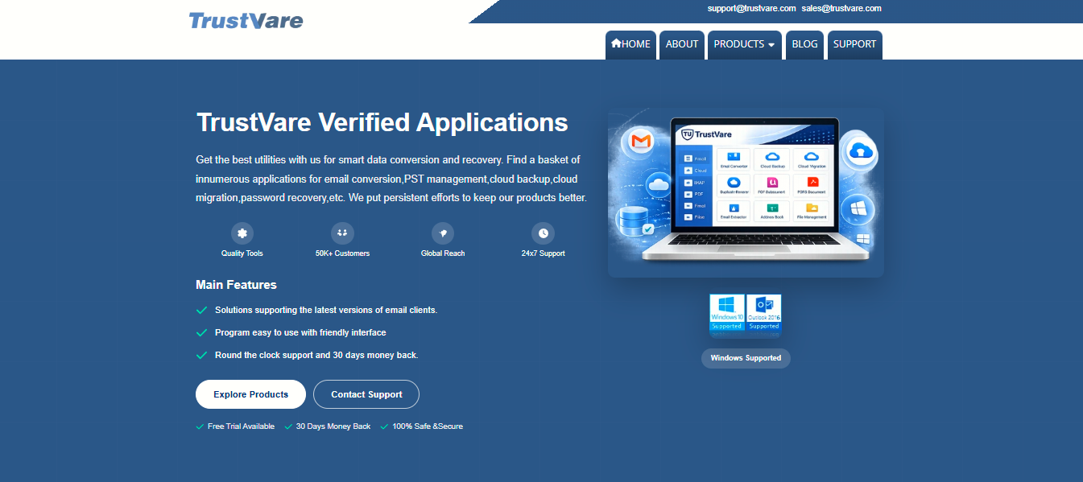This screenshot has width=1083, height=482.
Task: Click checkmark next to 30 Days Money Back
Action: pos(288,426)
